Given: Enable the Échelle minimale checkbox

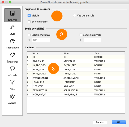Looking at the screenshot, I should click(x=80, y=35).
